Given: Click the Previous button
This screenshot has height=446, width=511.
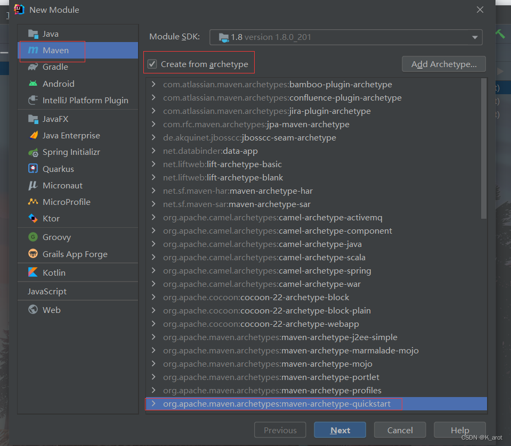Looking at the screenshot, I should coord(280,430).
